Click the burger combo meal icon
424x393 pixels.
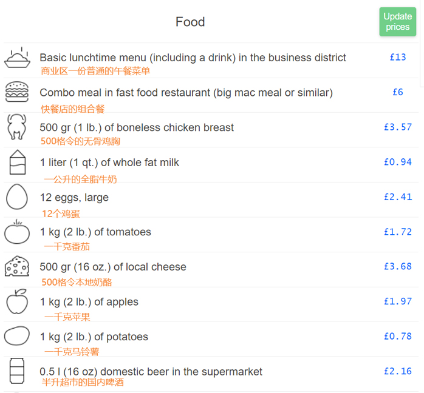(17, 93)
